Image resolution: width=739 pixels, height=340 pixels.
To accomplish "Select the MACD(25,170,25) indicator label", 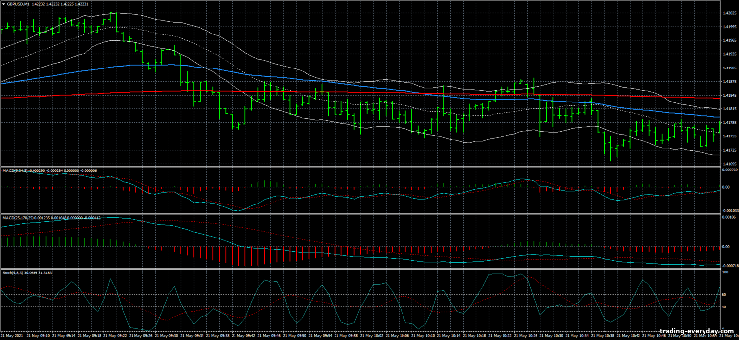I will pyautogui.click(x=18, y=217).
